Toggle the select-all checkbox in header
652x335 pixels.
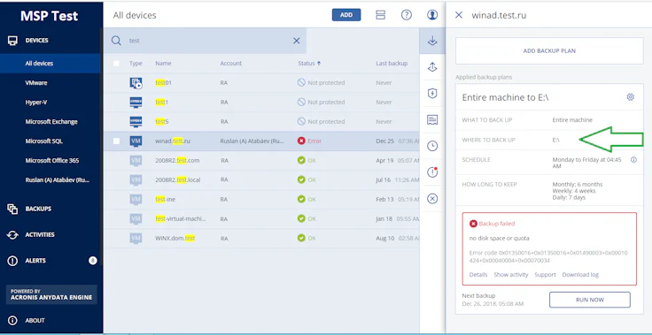click(x=116, y=64)
